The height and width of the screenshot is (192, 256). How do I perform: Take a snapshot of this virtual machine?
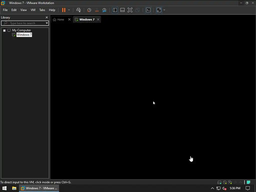click(89, 10)
